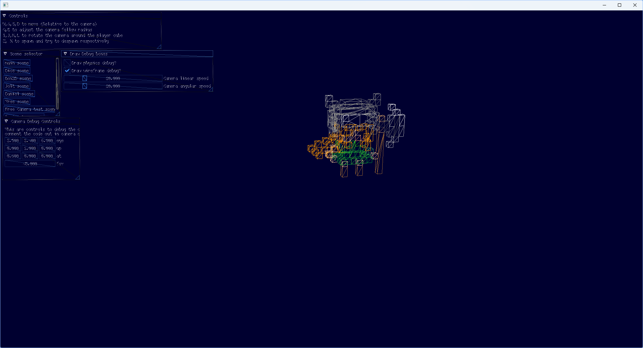This screenshot has width=643, height=348.
Task: Click the Draw Debug boxes resize grip
Action: click(x=211, y=89)
